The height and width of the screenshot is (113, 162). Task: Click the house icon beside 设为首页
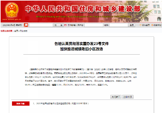pyautogui.click(x=140, y=25)
